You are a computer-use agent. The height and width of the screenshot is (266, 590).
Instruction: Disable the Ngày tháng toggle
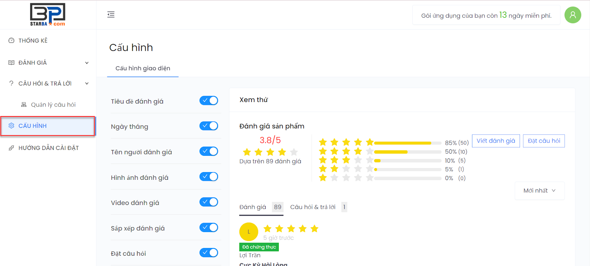[209, 126]
